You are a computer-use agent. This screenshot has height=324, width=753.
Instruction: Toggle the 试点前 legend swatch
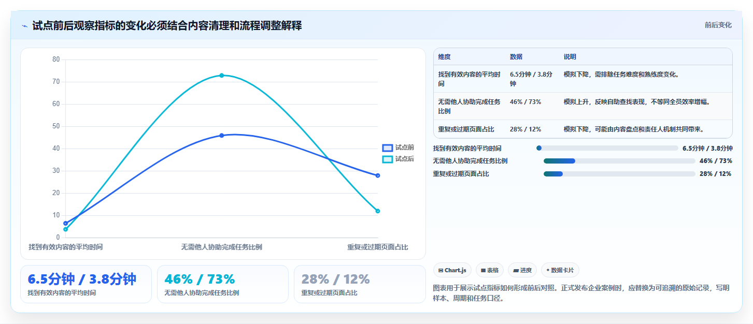[388, 148]
